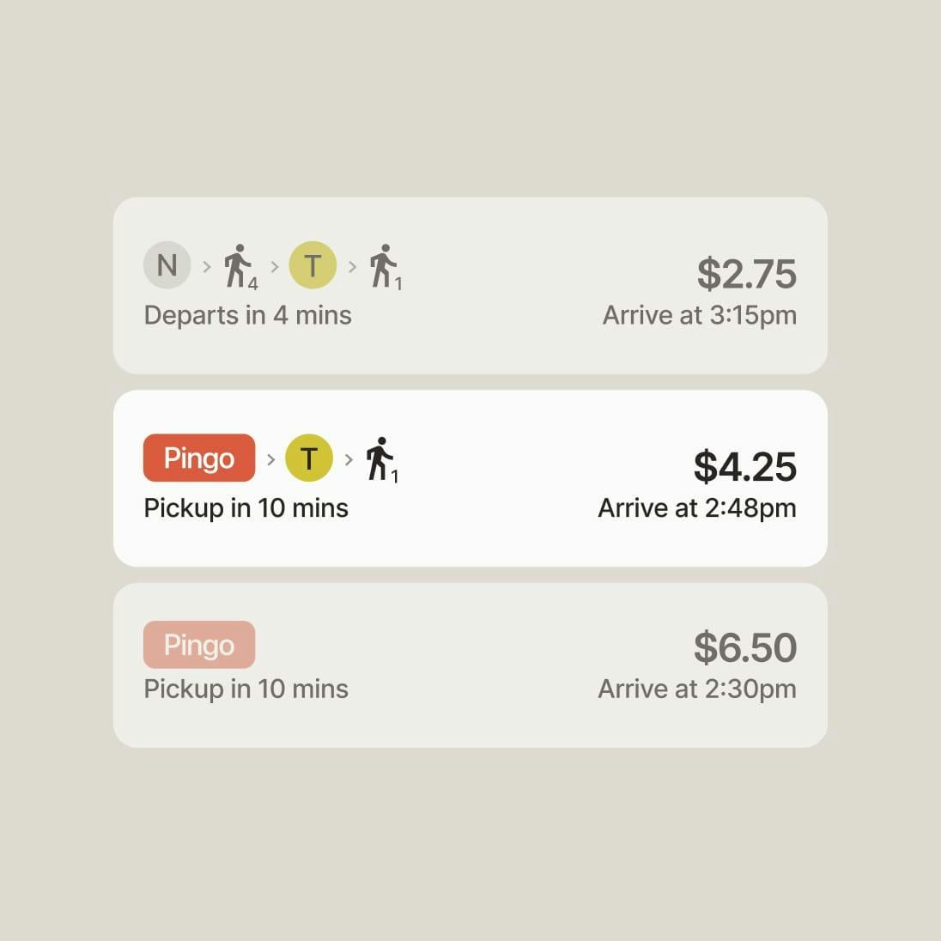Click Arrive at 2:30pm text
The height and width of the screenshot is (941, 941).
(x=697, y=689)
